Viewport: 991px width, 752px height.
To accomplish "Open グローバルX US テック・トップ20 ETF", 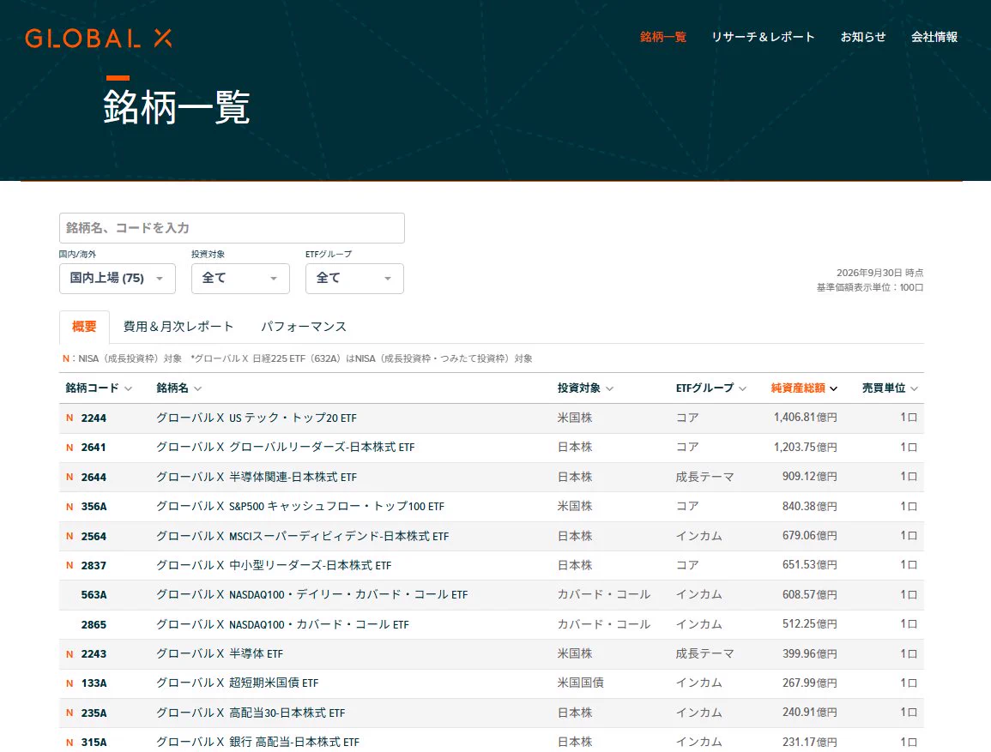I will pyautogui.click(x=257, y=418).
